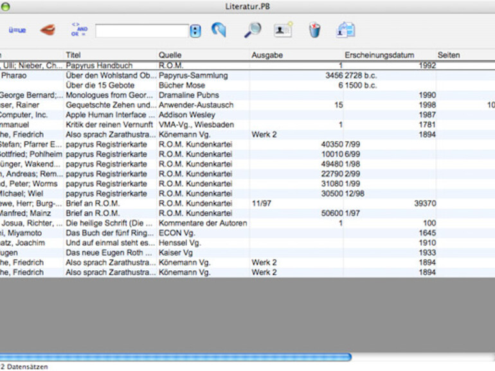Click the 1992 publication year cell
This screenshot has width=495, height=371.
pyautogui.click(x=427, y=65)
